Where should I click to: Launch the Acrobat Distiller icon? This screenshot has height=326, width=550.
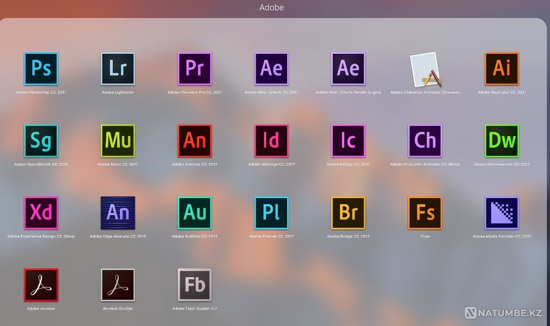pos(118,285)
